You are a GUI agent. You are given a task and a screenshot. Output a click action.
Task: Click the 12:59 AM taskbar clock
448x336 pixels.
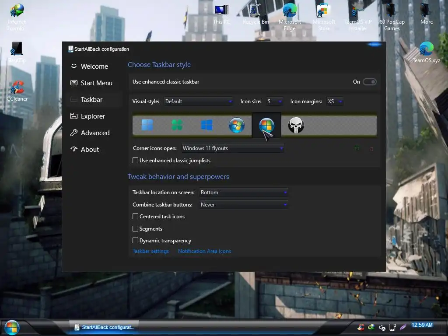pos(422,325)
